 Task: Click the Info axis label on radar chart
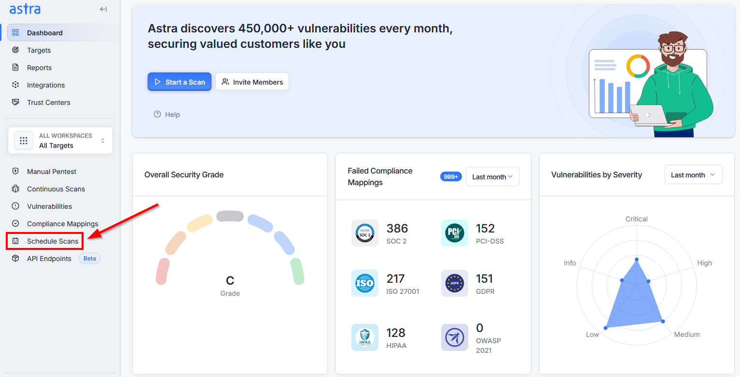tap(570, 263)
